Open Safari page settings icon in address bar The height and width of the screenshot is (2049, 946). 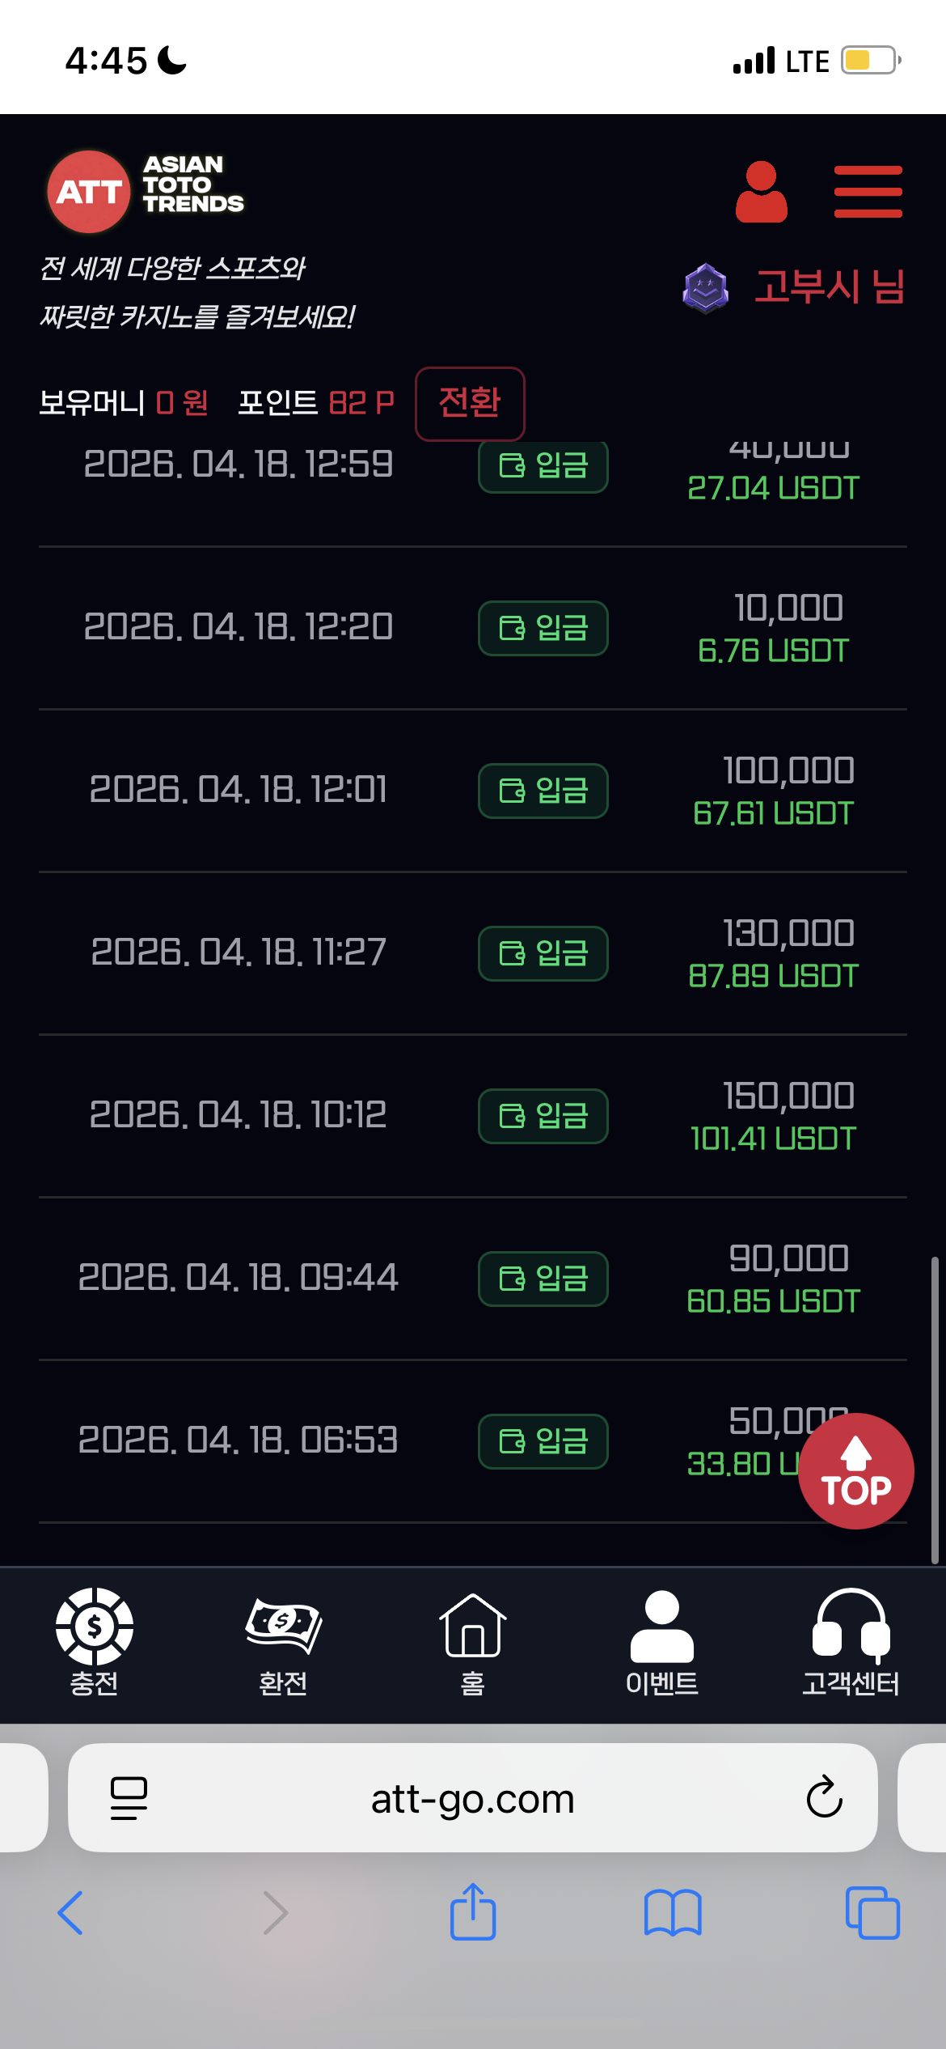click(129, 1797)
